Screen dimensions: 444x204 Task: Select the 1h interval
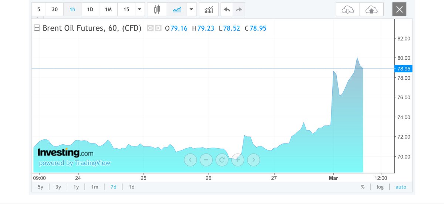pos(73,9)
